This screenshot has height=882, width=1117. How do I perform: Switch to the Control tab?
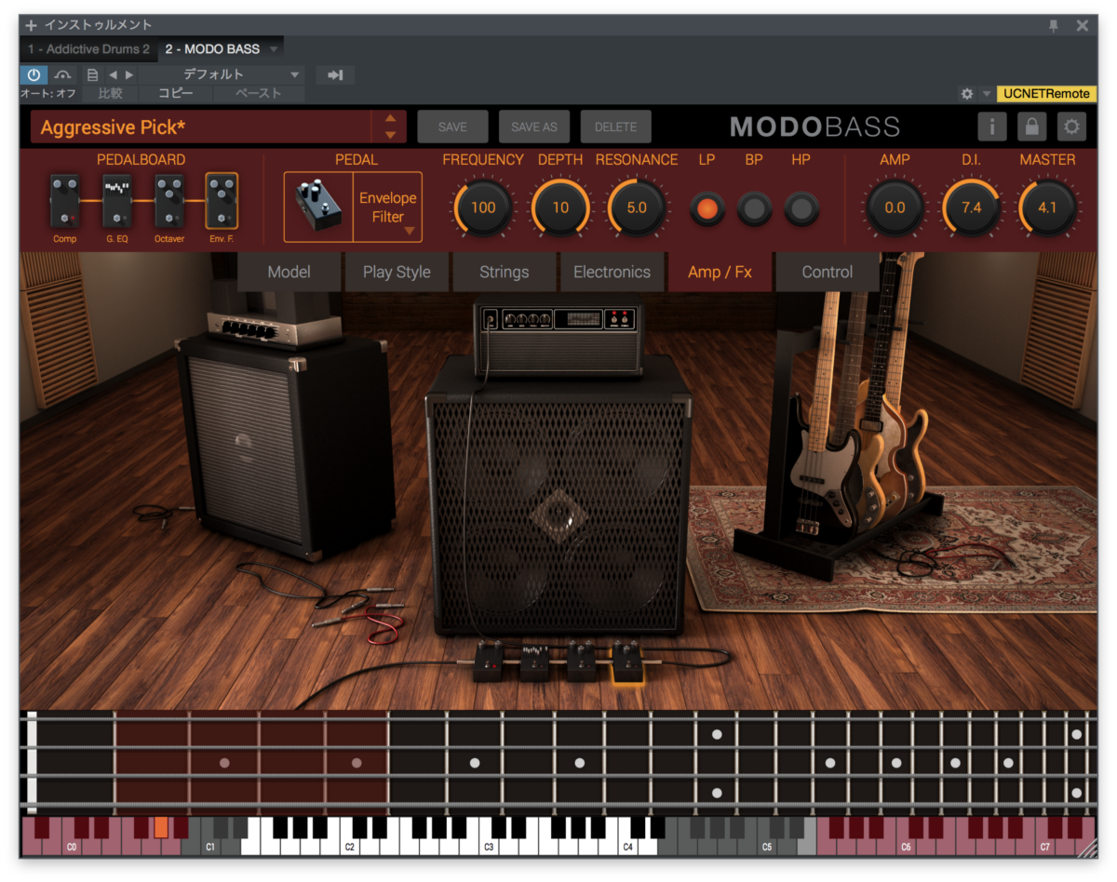tap(828, 272)
